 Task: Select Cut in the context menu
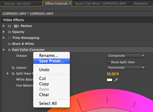(51, 79)
